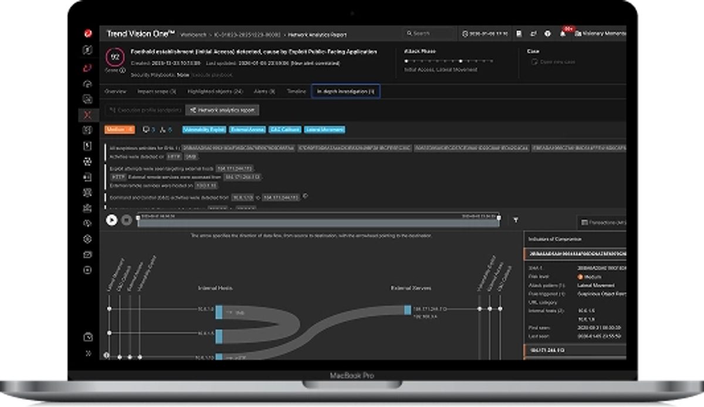
Task: Switch to the Timeline tab
Action: click(x=296, y=92)
